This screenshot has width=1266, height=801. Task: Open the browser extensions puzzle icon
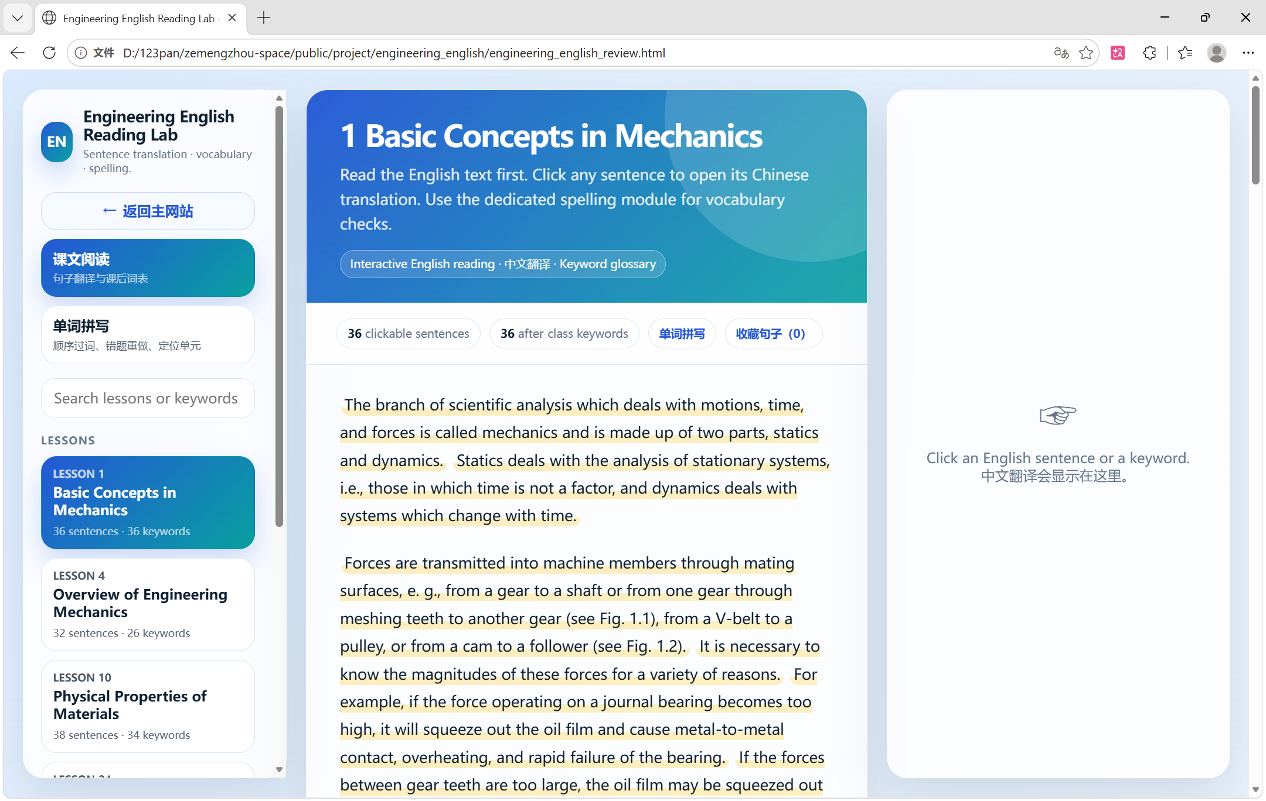pyautogui.click(x=1149, y=53)
